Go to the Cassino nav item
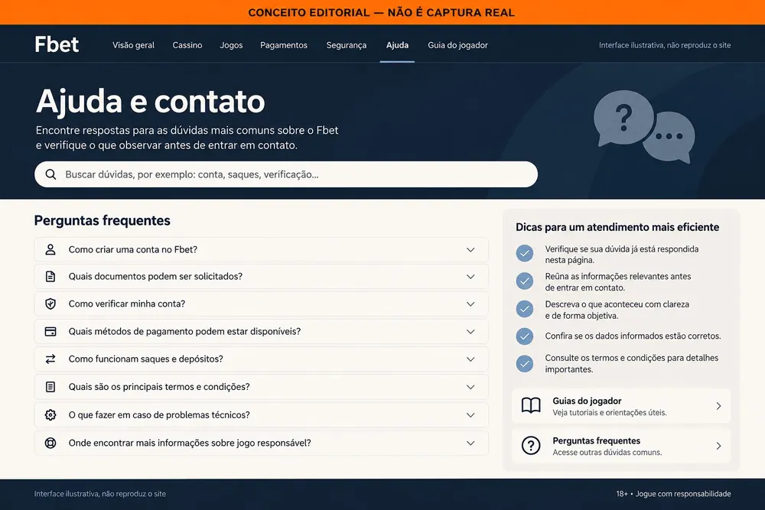The width and height of the screenshot is (765, 510). point(187,45)
